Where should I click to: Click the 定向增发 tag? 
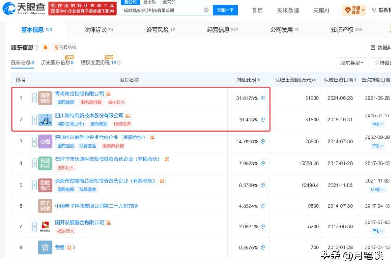tap(99, 124)
